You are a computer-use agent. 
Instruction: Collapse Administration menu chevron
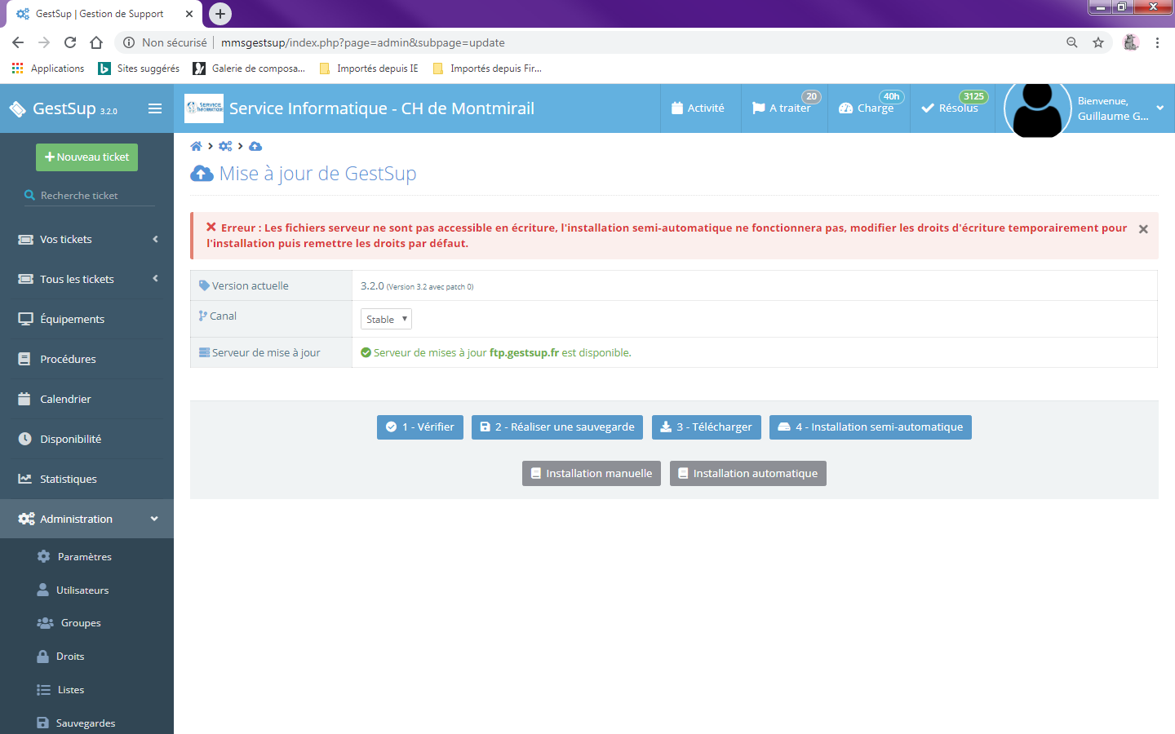click(154, 519)
